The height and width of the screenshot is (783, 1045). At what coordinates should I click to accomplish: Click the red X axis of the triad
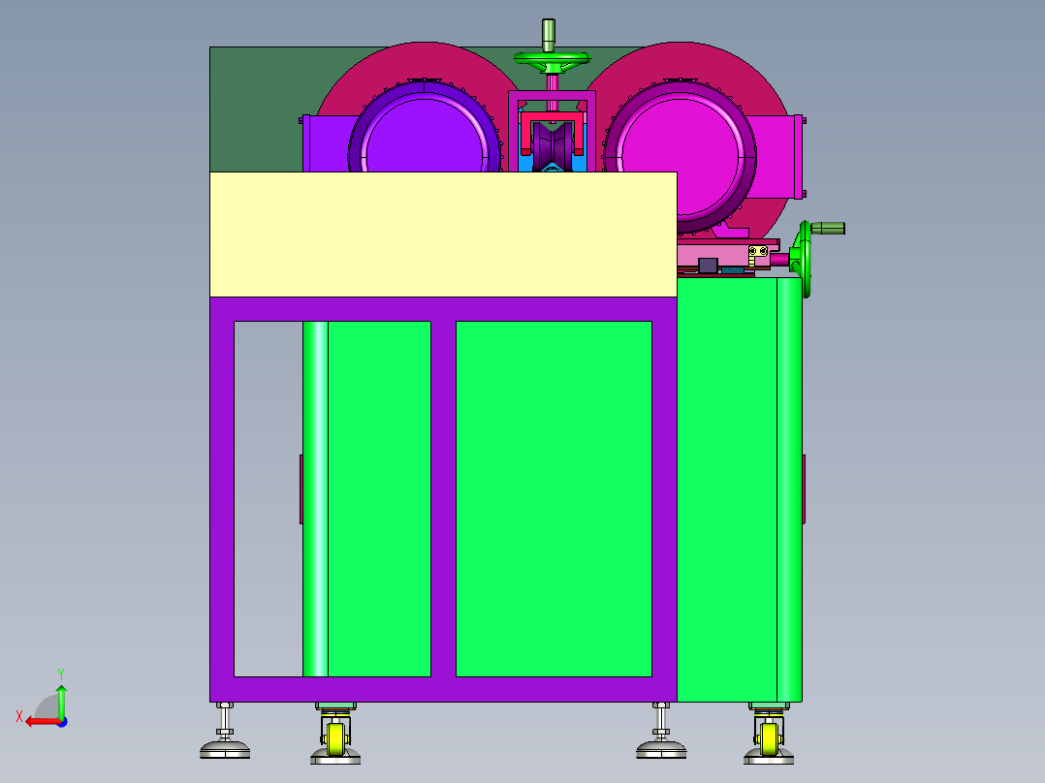click(42, 721)
